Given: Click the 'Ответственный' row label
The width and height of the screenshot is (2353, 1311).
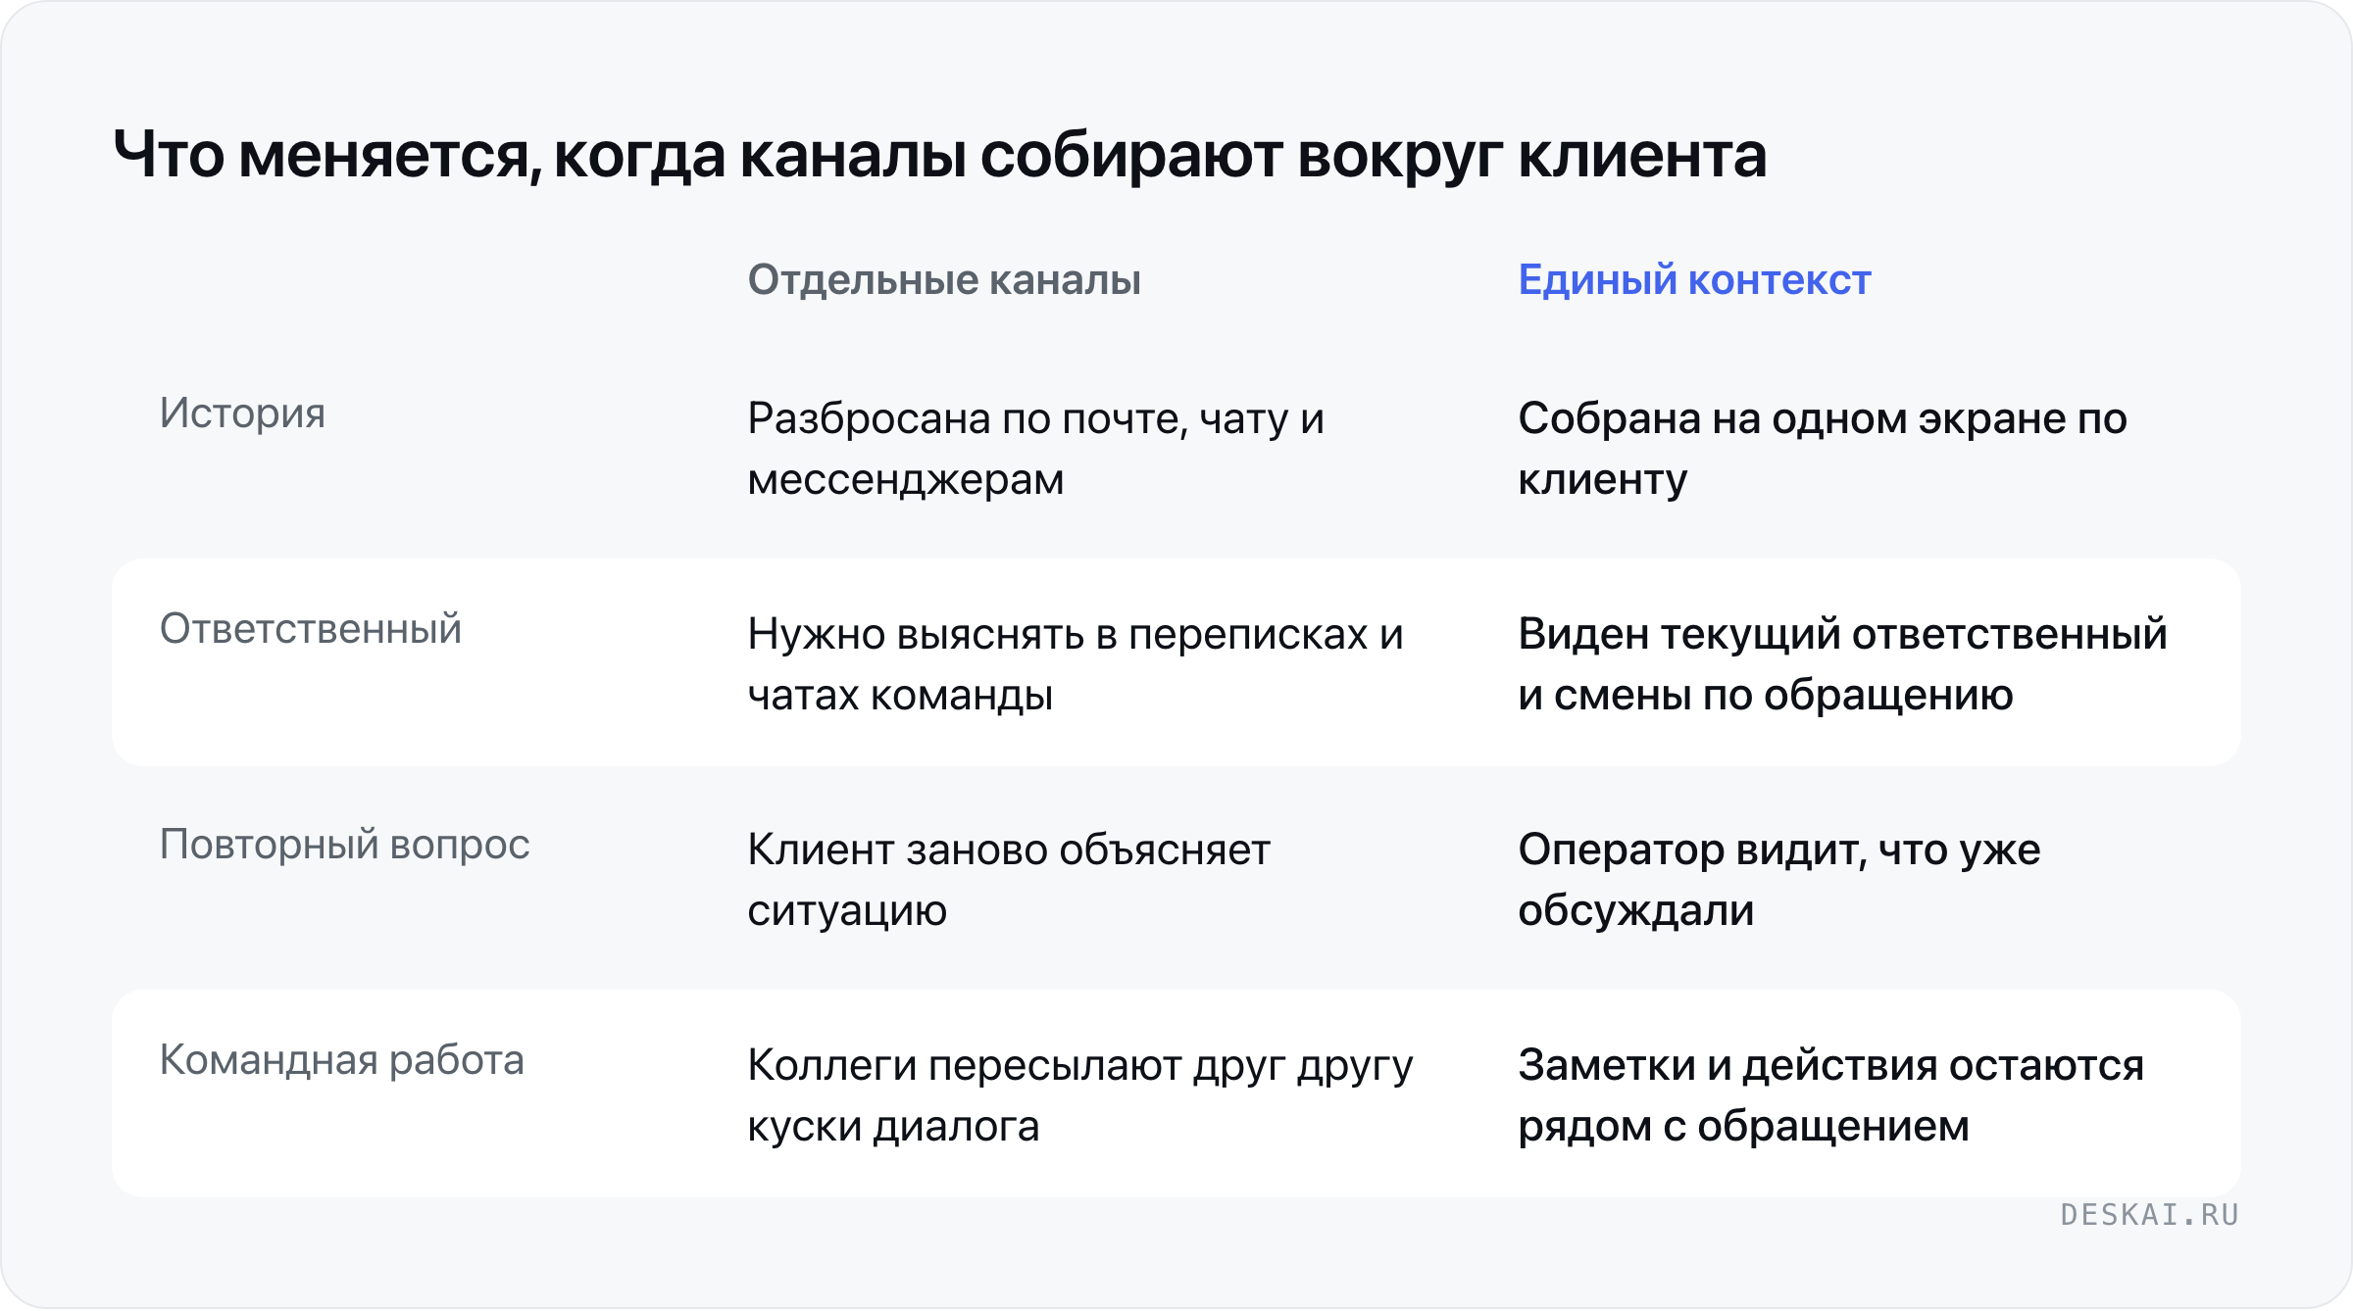Looking at the screenshot, I should click(x=310, y=629).
